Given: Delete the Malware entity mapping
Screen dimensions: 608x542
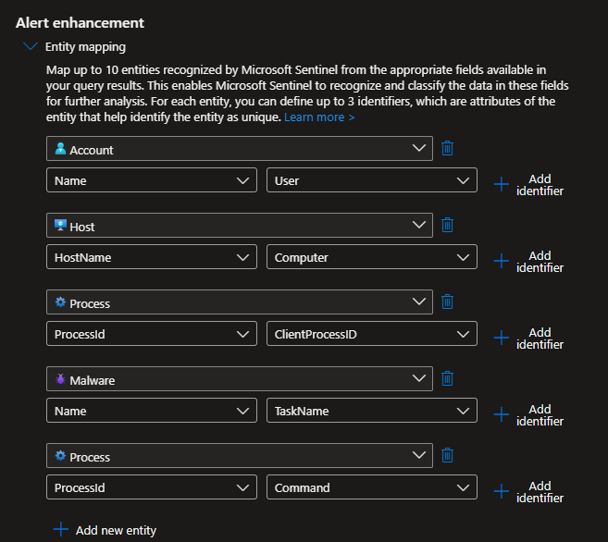Looking at the screenshot, I should pos(447,379).
